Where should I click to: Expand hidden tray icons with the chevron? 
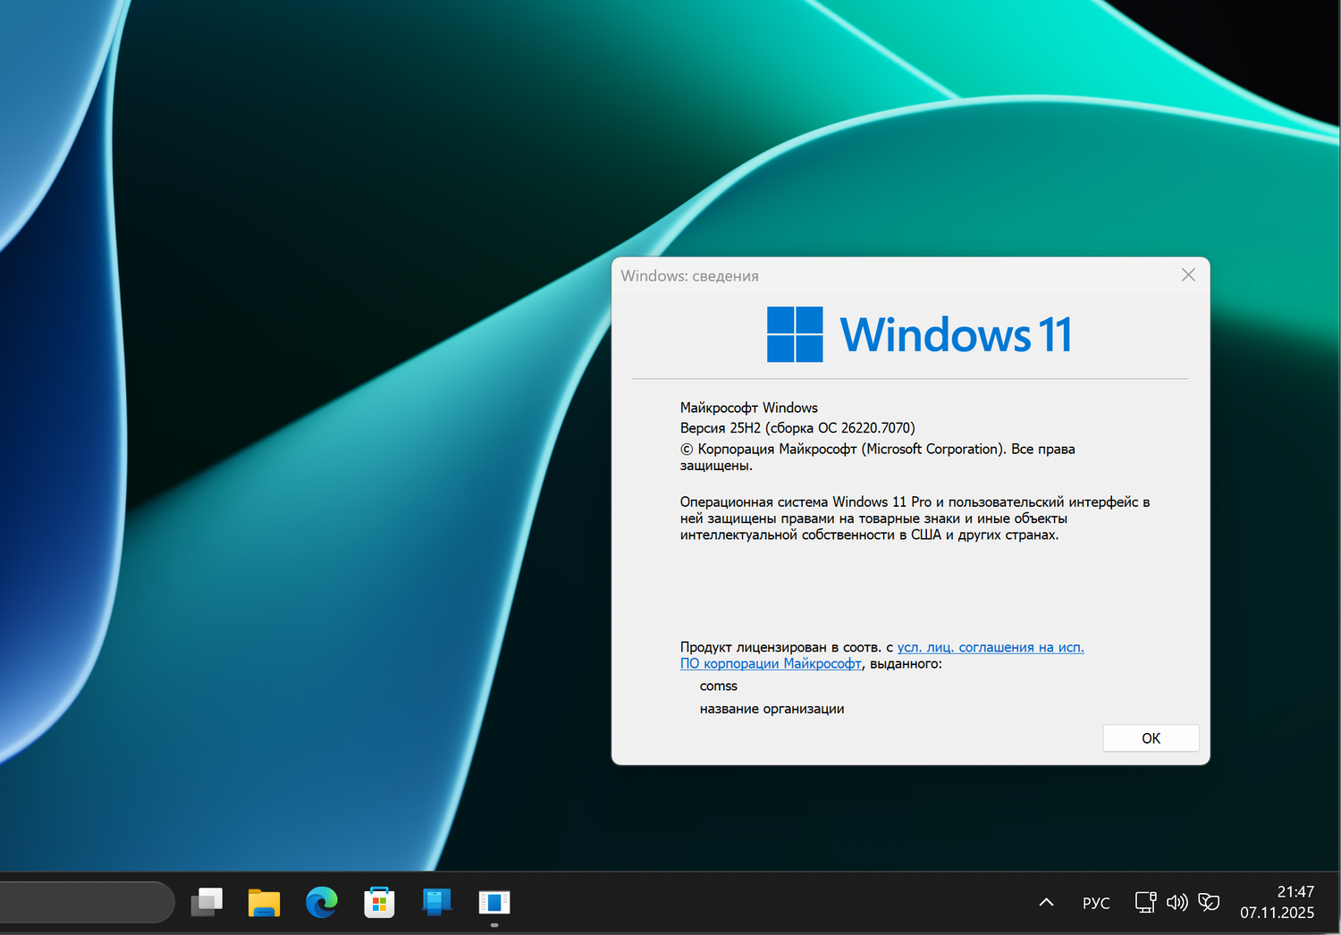coord(1044,902)
